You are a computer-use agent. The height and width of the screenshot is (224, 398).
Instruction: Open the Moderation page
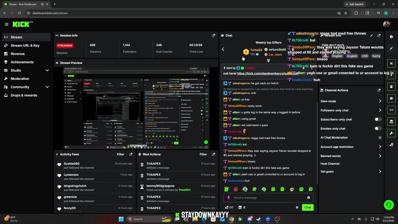pyautogui.click(x=26, y=79)
